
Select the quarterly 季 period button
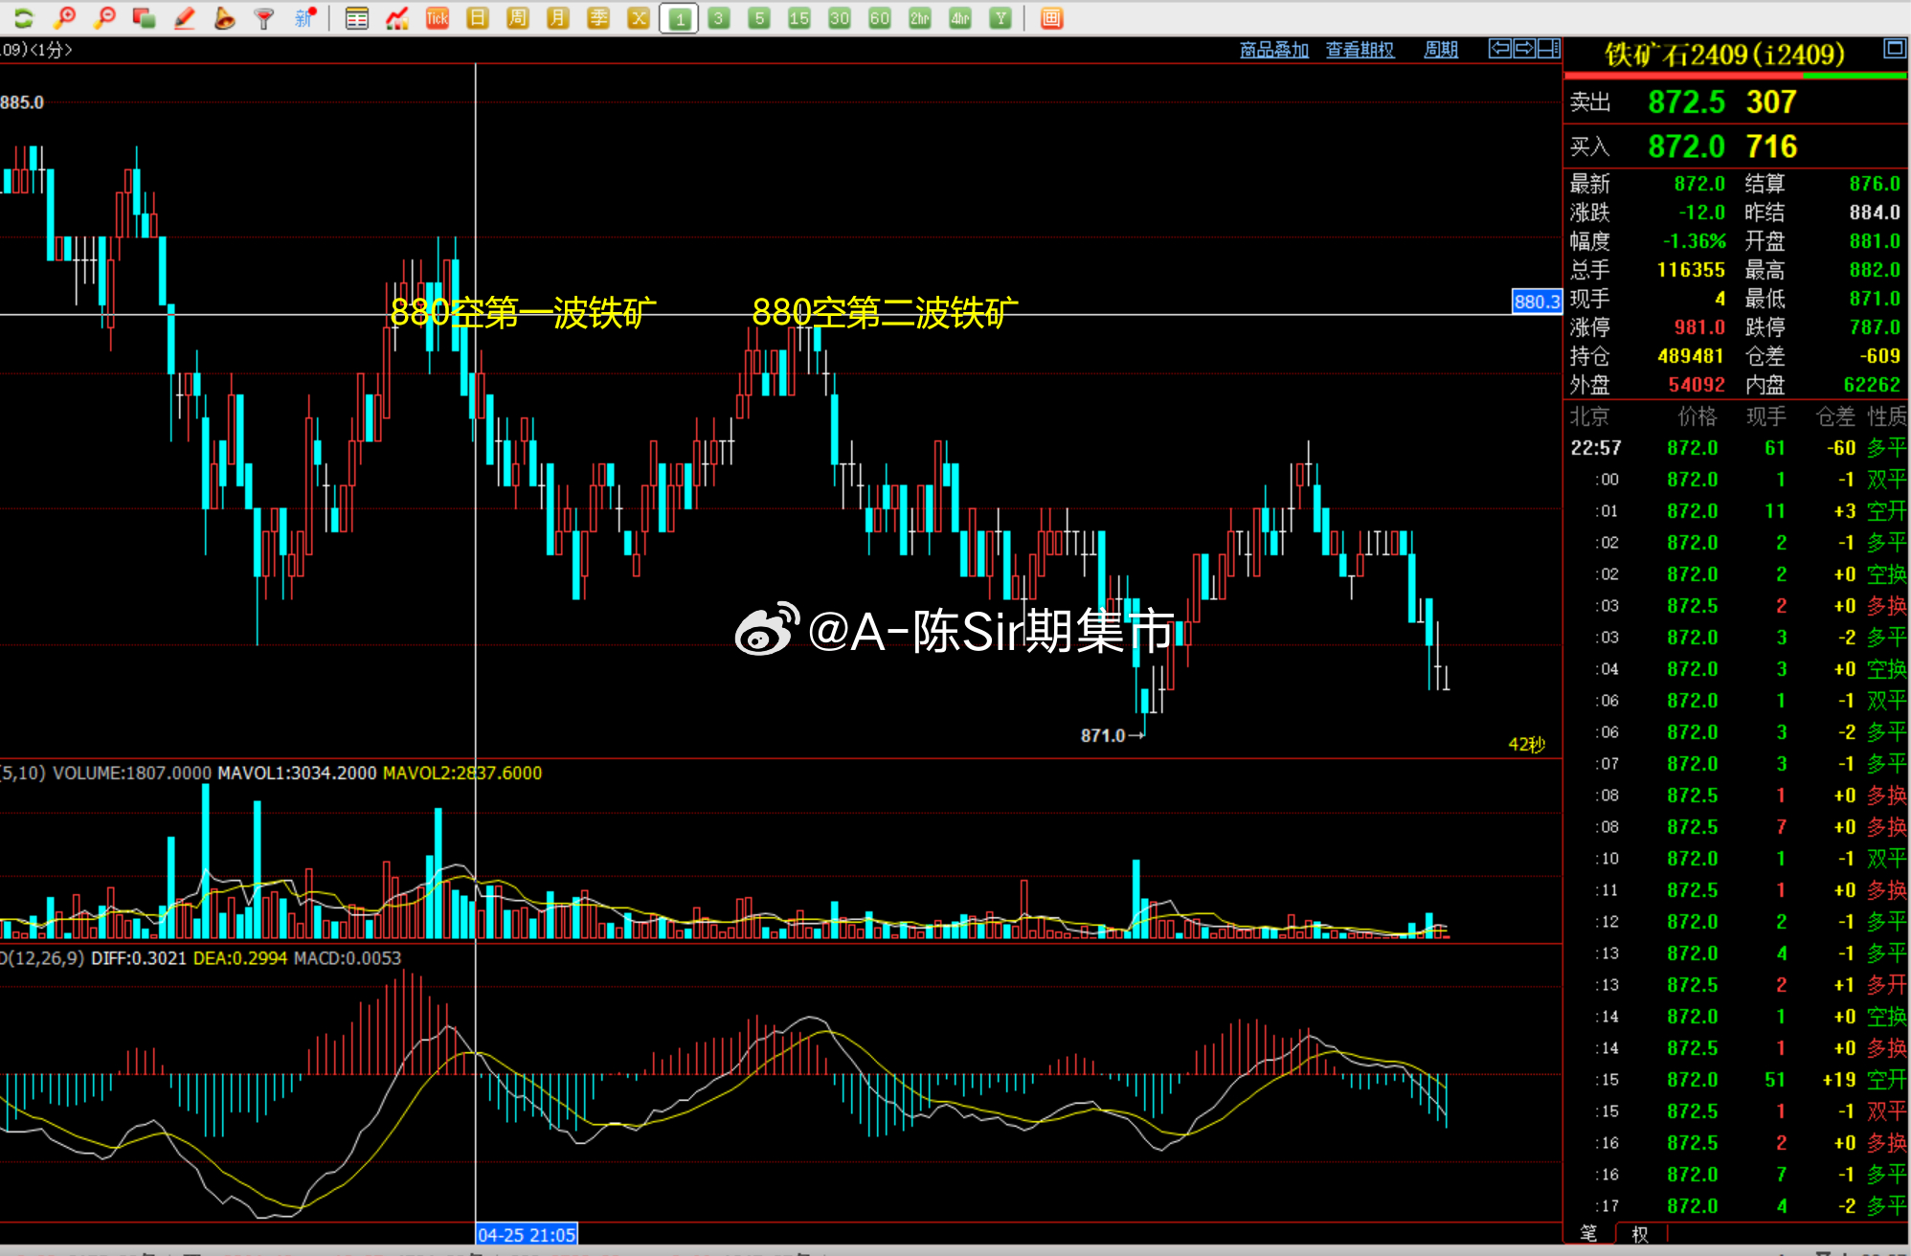[598, 17]
